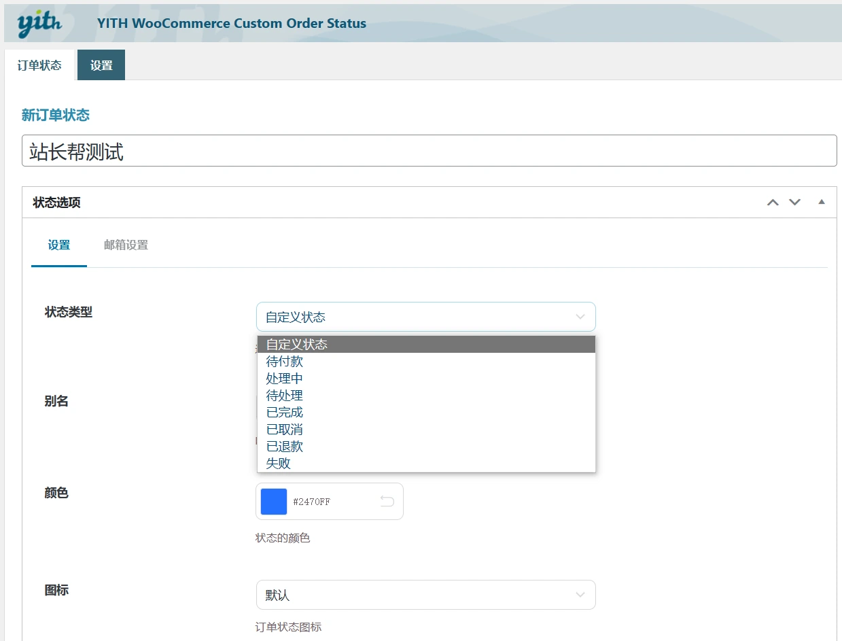Choose 处理中 from the status list

click(285, 379)
